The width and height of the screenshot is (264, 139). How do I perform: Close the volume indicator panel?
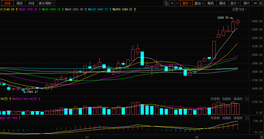(x=247, y=99)
